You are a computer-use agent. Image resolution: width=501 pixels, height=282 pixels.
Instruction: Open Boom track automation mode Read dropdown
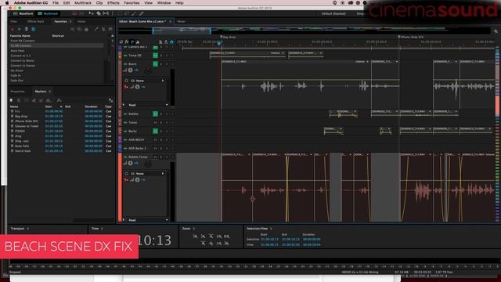(148, 105)
